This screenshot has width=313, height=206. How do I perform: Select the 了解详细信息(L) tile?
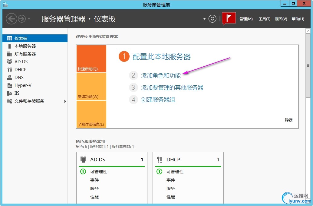(x=91, y=114)
